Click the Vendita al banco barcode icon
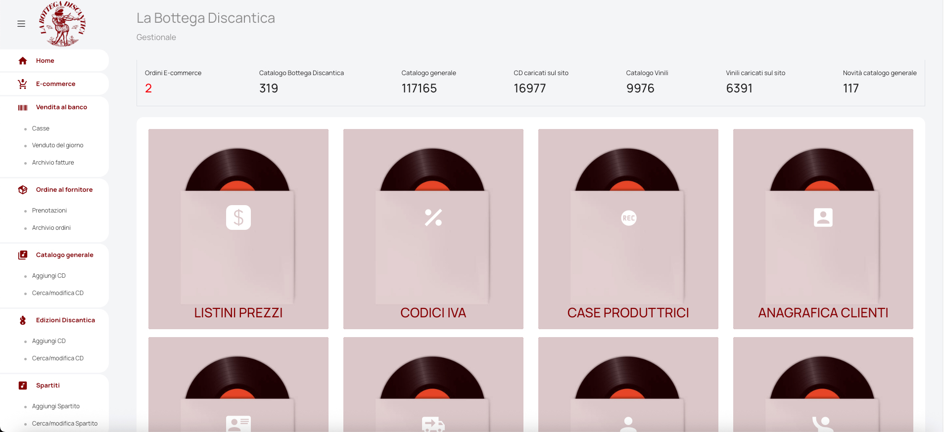 click(x=23, y=107)
